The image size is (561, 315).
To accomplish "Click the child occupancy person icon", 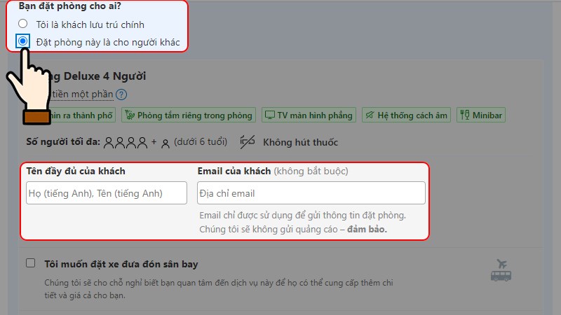I will click(x=165, y=143).
